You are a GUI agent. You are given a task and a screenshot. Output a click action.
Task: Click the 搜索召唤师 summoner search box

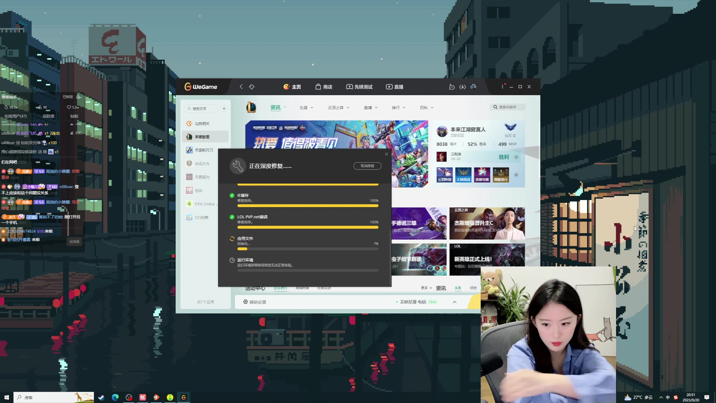pyautogui.click(x=508, y=107)
